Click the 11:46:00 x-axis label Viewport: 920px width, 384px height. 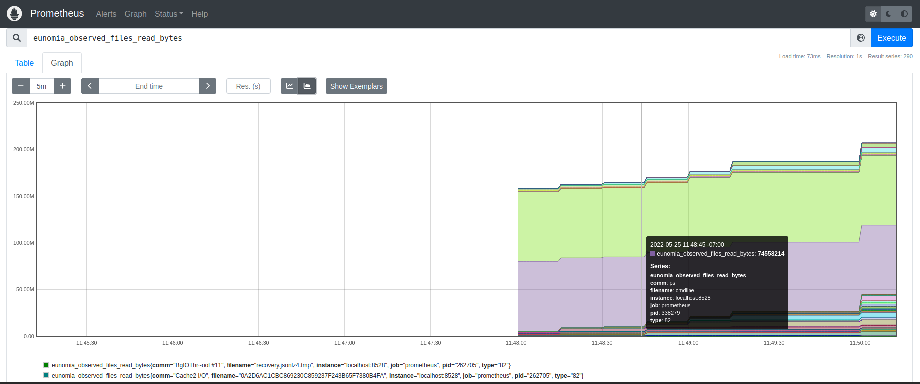click(x=173, y=343)
